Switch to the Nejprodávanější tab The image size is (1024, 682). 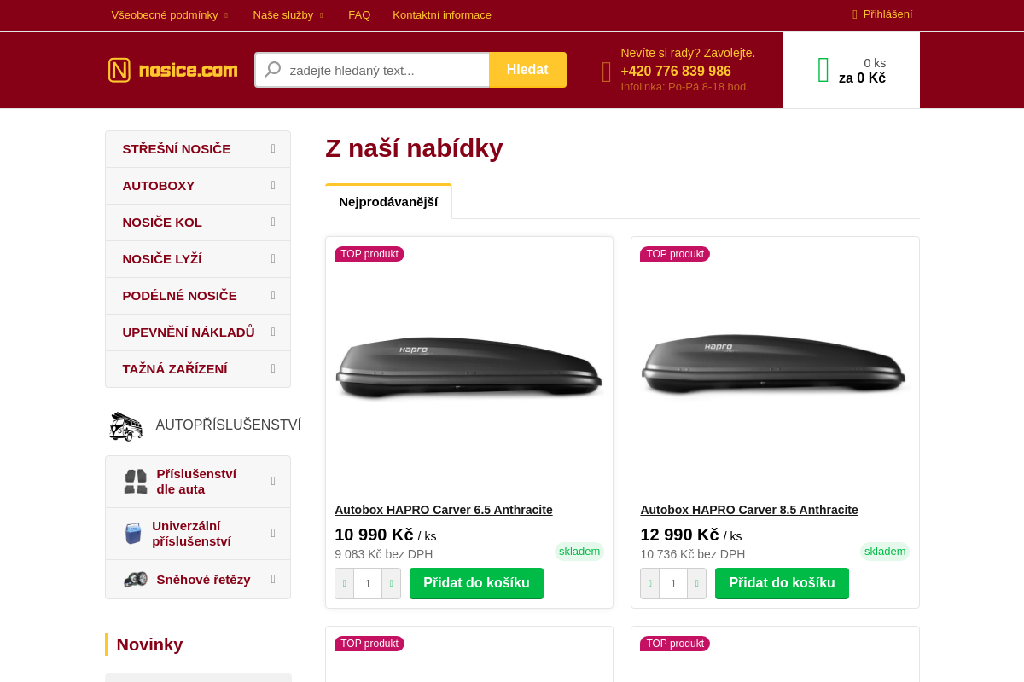(388, 201)
